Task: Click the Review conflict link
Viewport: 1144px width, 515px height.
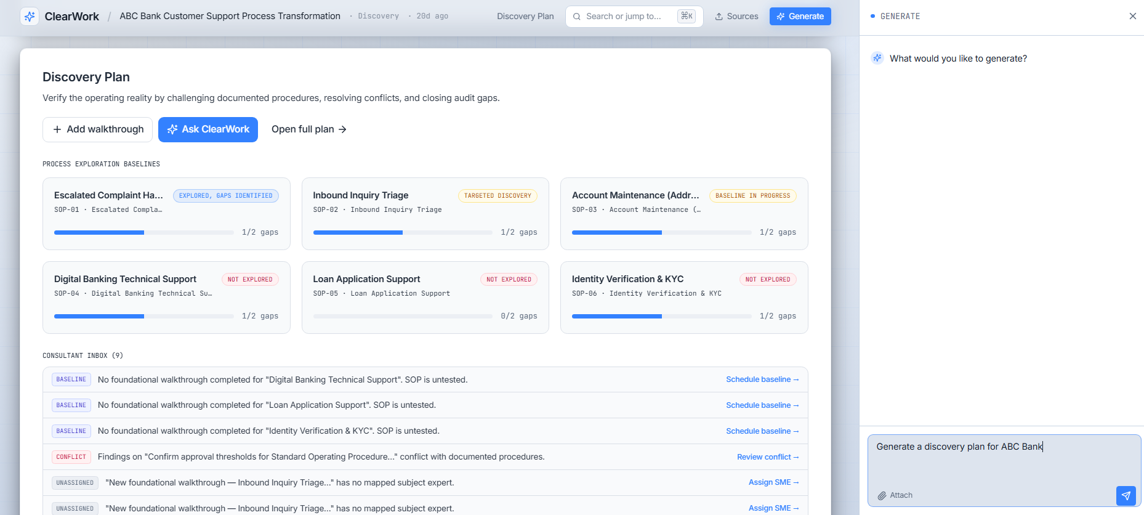Action: point(768,457)
